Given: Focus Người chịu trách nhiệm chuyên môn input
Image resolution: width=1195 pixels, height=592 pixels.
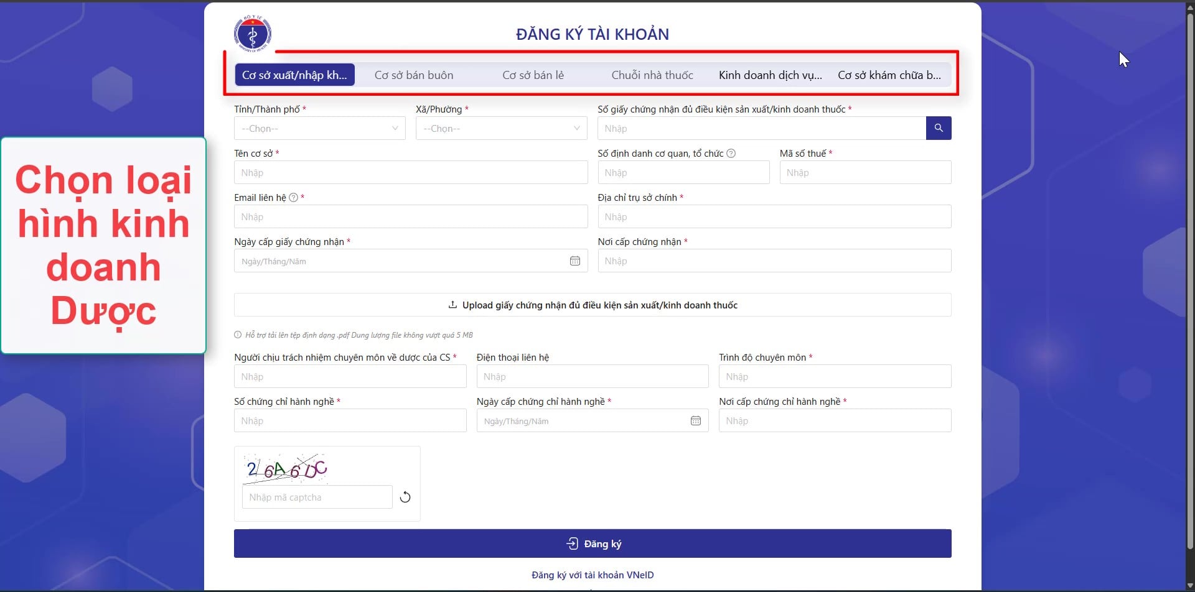Looking at the screenshot, I should (x=350, y=376).
